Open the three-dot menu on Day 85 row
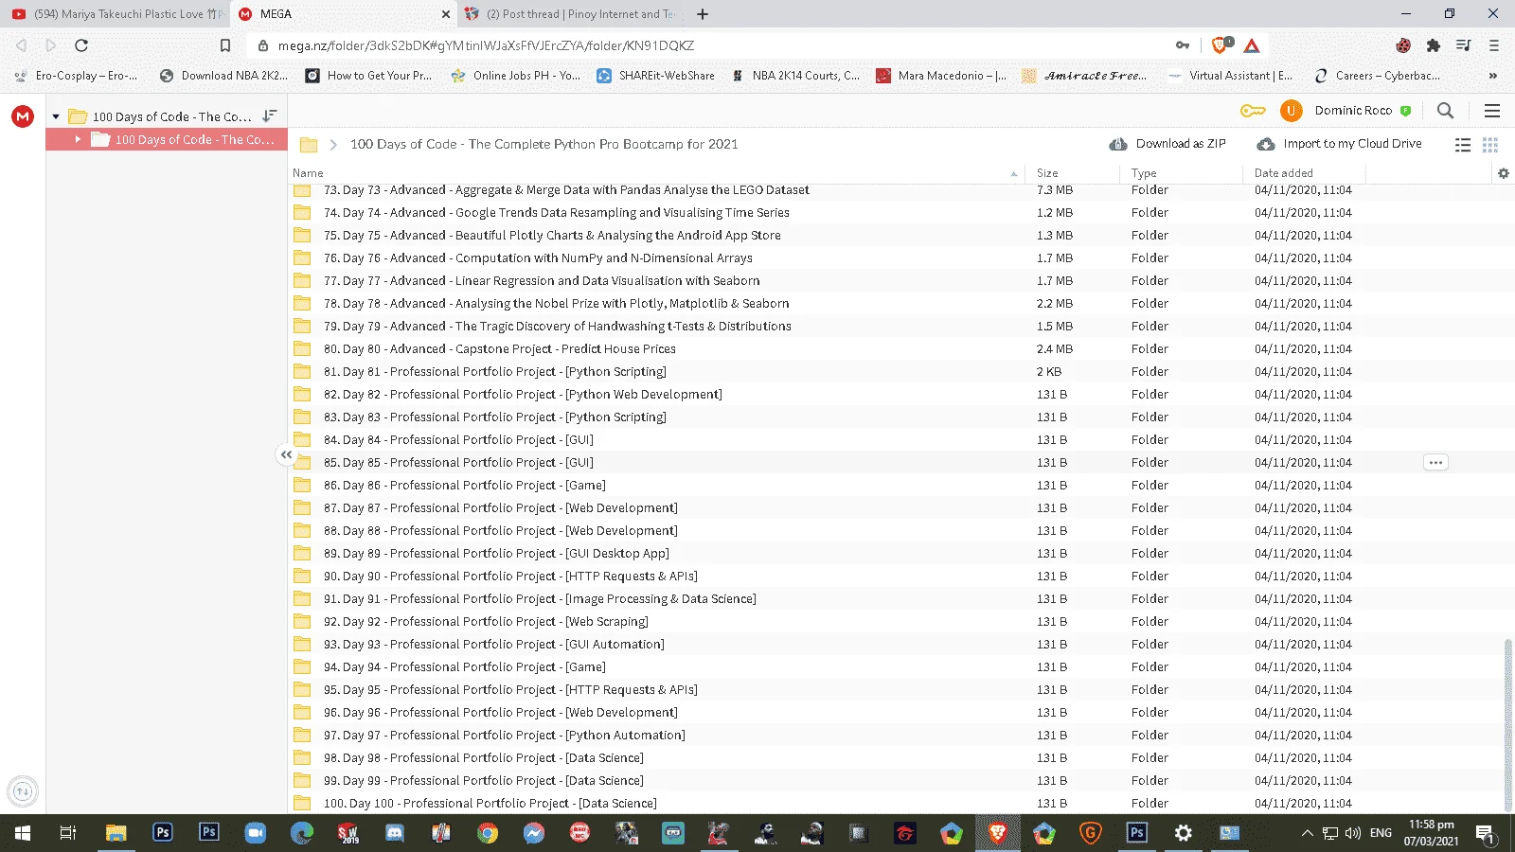Screen dimensions: 1515x852 click(x=1435, y=463)
